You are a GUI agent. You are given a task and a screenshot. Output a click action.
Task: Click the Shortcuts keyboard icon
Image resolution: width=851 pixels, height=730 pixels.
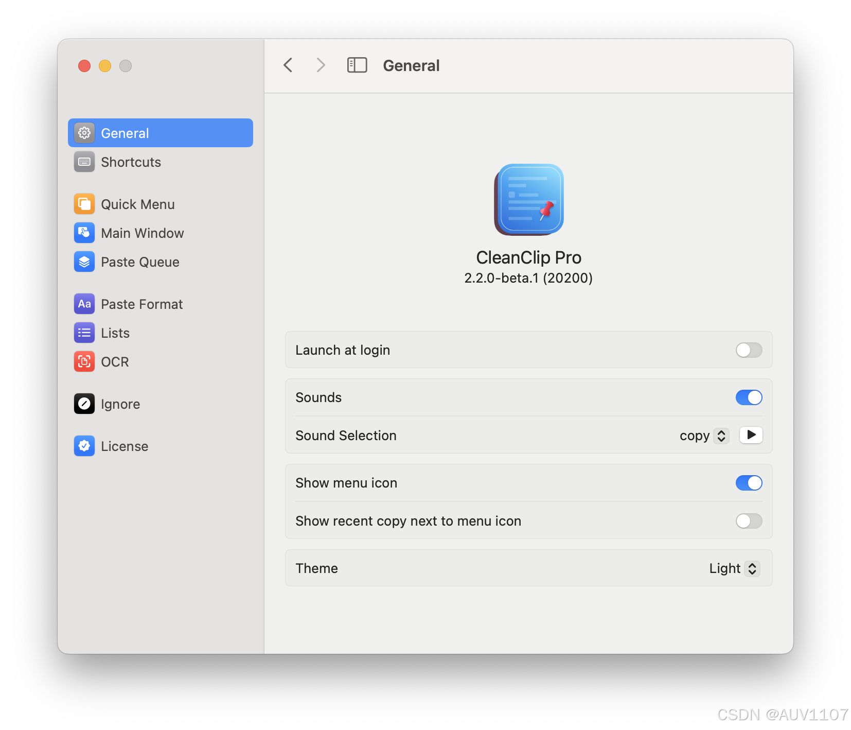tap(84, 162)
